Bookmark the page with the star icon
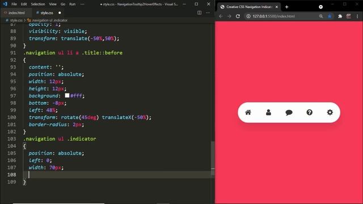Screen dimensions: 363x204 click(330, 16)
